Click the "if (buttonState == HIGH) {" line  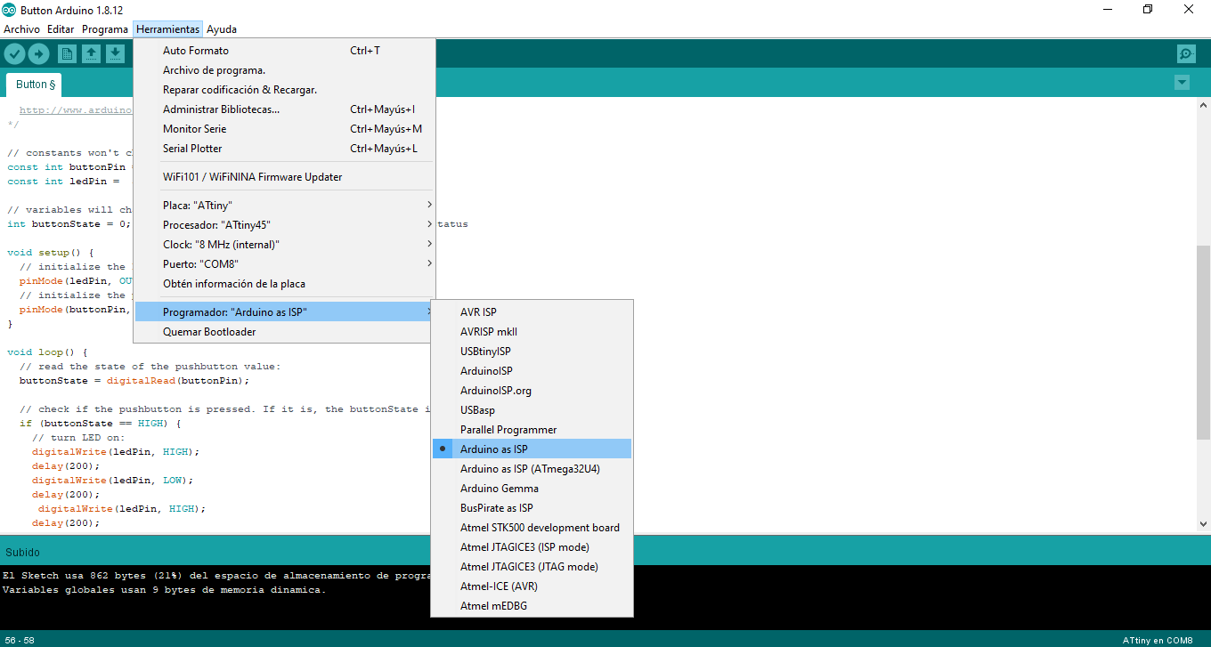100,424
